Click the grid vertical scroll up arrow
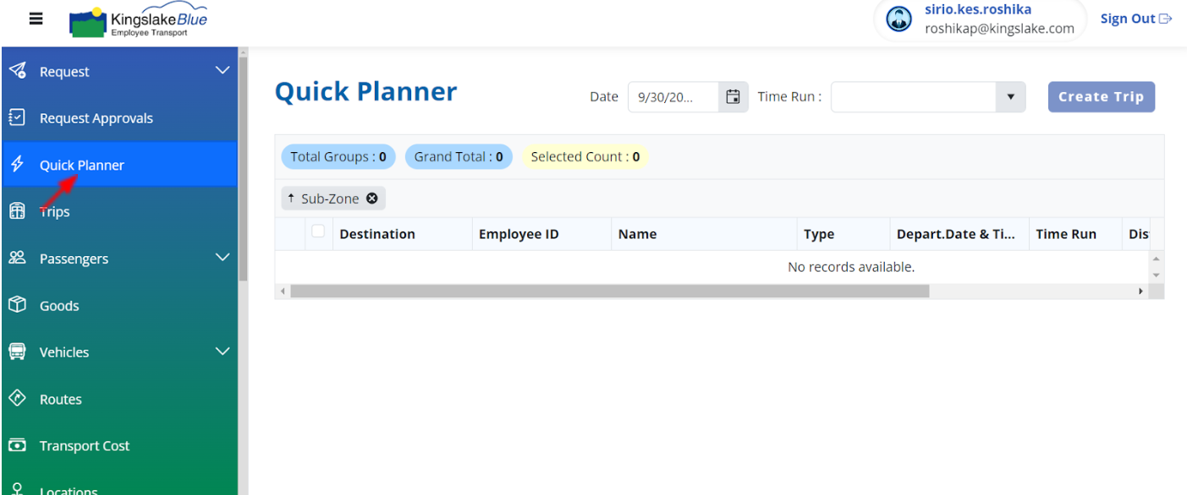The image size is (1187, 495). (x=1157, y=258)
